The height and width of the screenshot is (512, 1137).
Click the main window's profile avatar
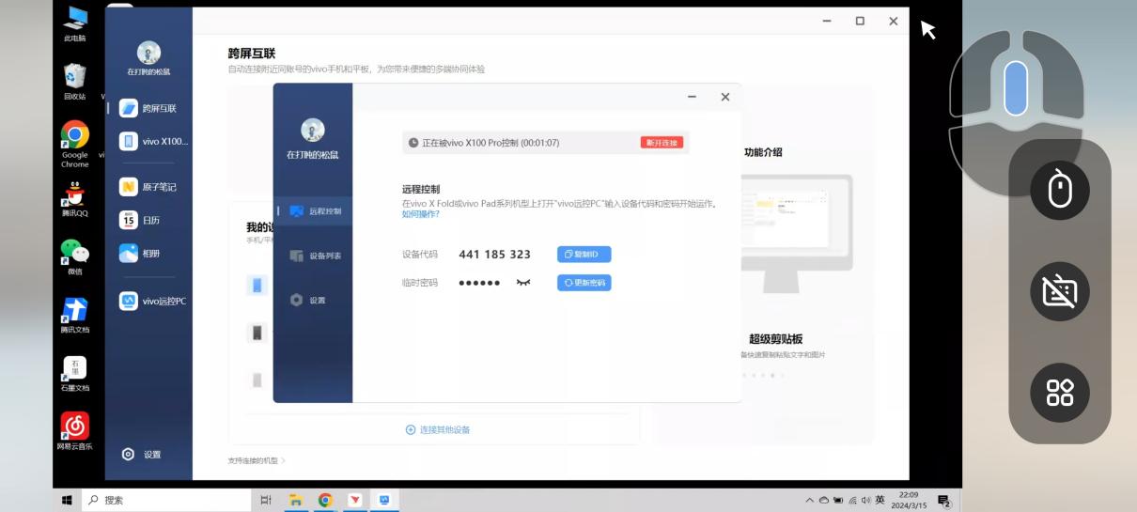148,53
